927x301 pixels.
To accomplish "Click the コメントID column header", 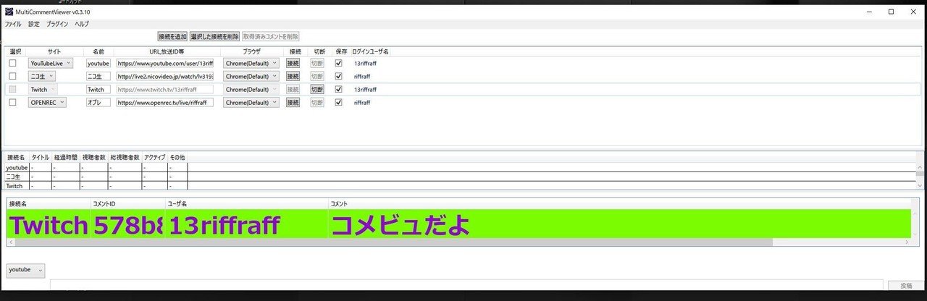I will [x=127, y=204].
